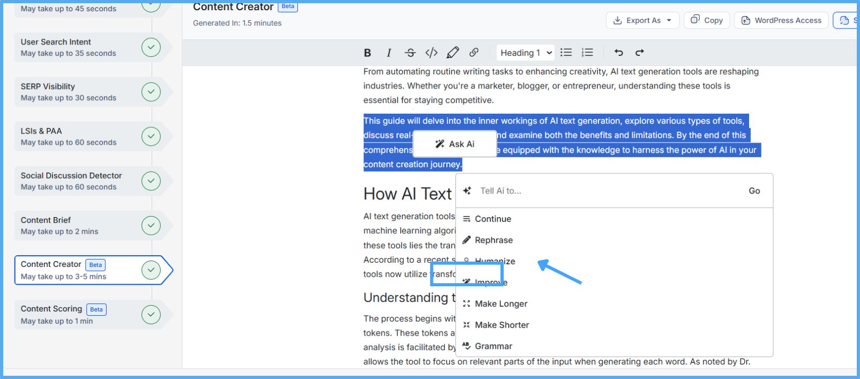Click the Grammar spellcheck icon

click(466, 346)
